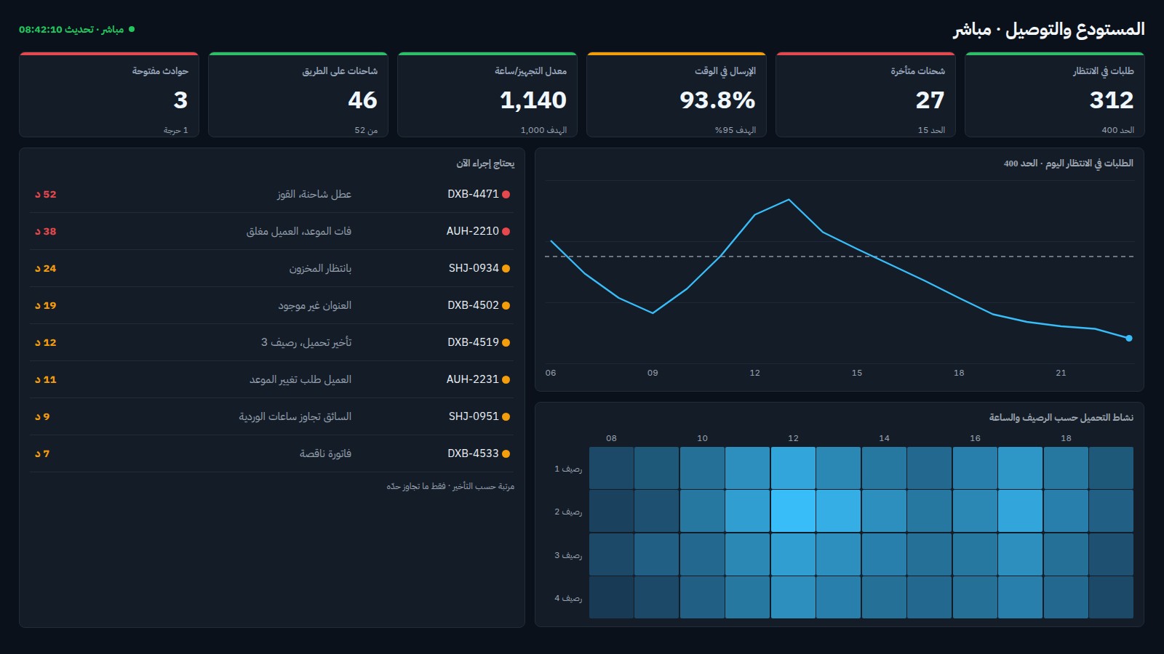This screenshot has height=654, width=1164.
Task: Open shipment DXB-4502
Action: click(473, 305)
